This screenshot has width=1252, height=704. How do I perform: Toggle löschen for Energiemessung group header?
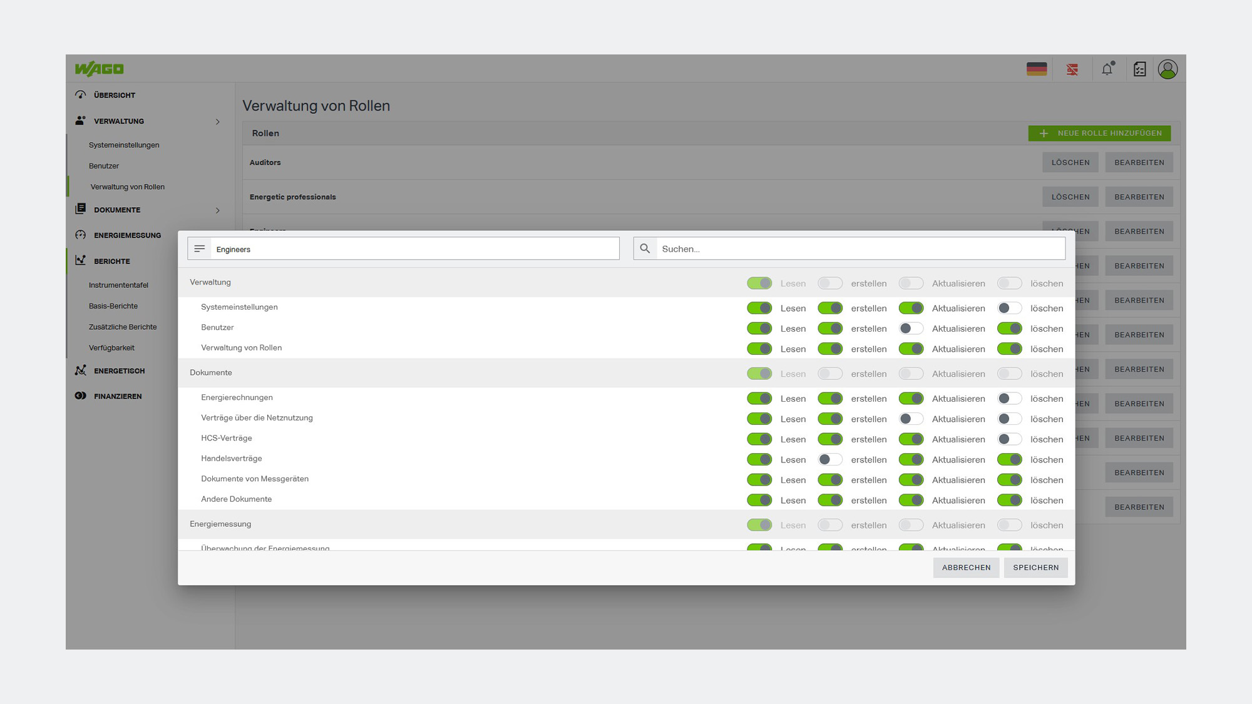click(1009, 525)
